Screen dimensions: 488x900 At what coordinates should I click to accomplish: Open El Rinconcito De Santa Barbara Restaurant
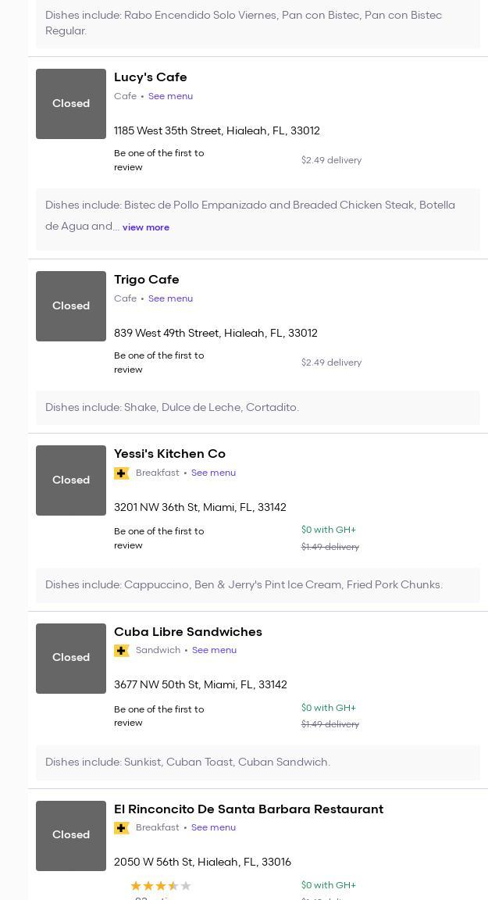(x=248, y=809)
